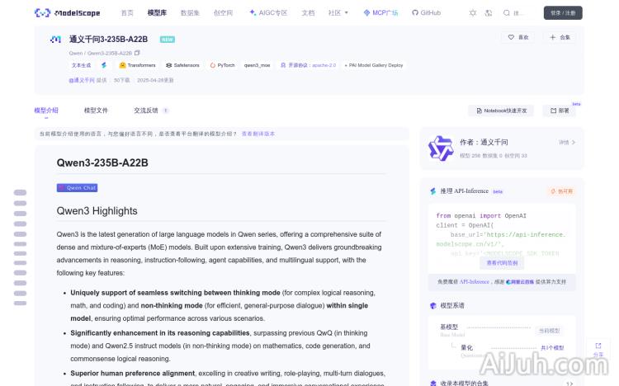Click the Qwen Chat badge

77,188
